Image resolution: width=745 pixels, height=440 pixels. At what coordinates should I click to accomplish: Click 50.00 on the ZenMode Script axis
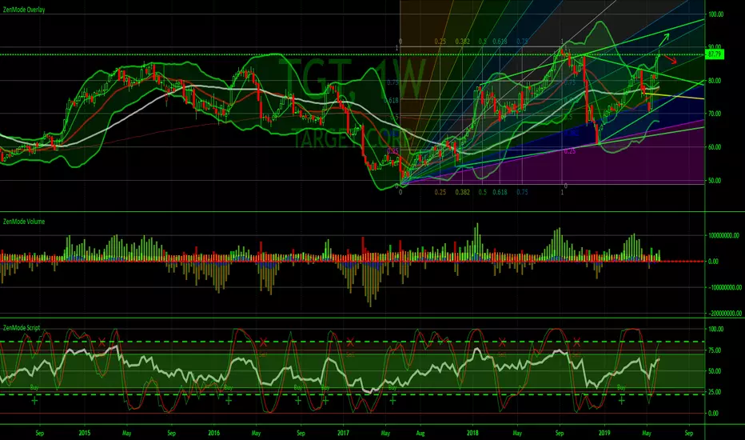click(x=716, y=371)
